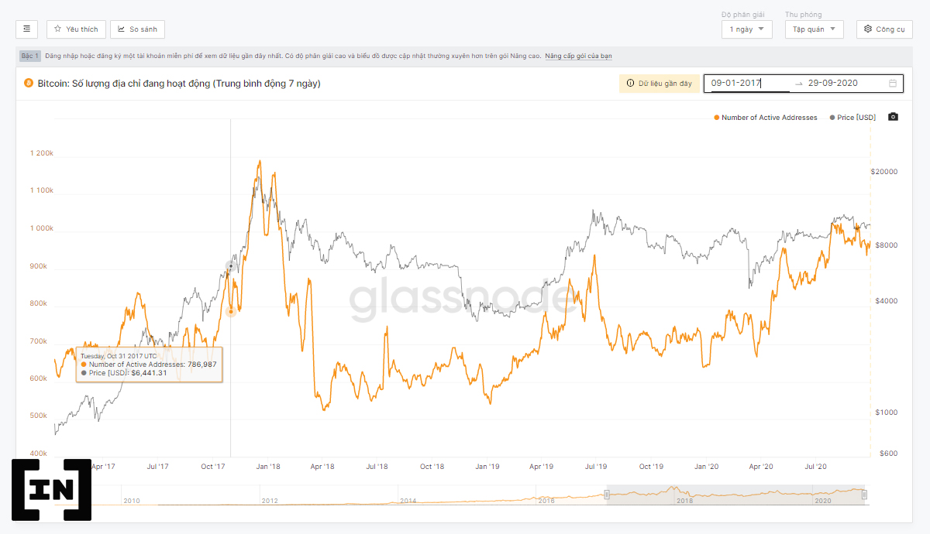Toggle Price [USD] legend series
The height and width of the screenshot is (534, 930).
click(852, 118)
